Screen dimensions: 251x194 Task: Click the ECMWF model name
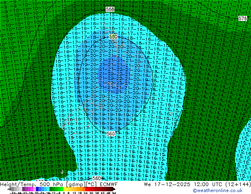(x=109, y=184)
